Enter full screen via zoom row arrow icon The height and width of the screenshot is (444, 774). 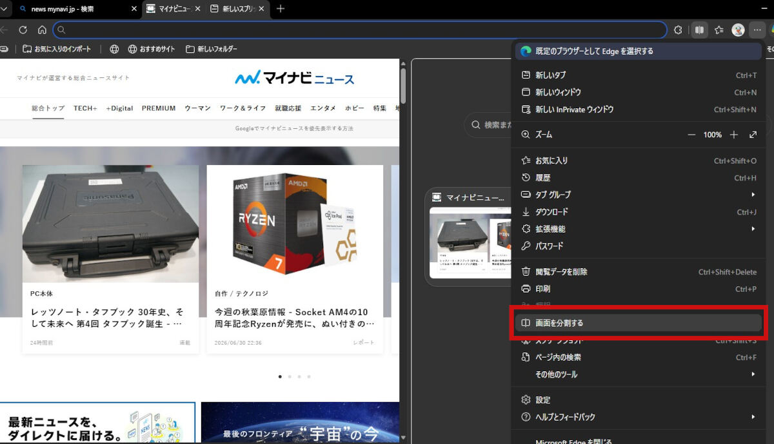tap(753, 135)
